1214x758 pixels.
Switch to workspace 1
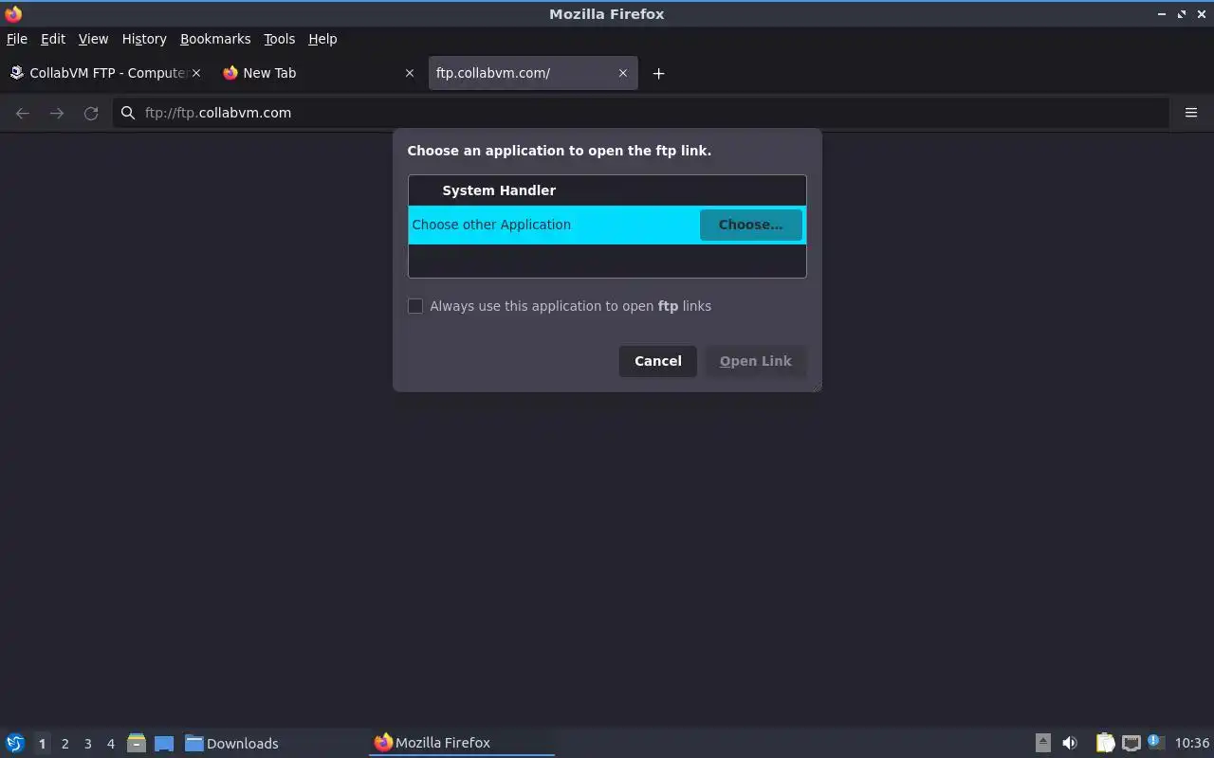click(42, 744)
